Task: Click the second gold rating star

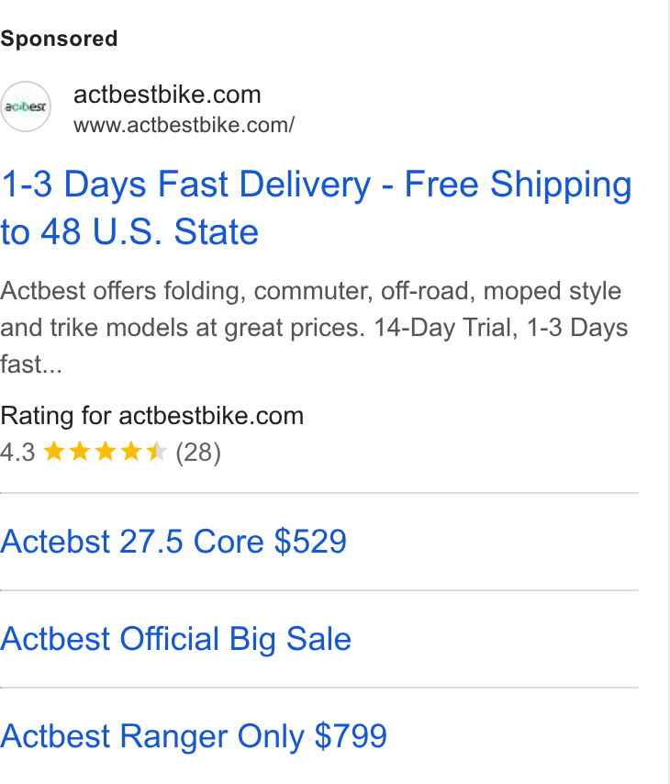Action: tap(80, 452)
